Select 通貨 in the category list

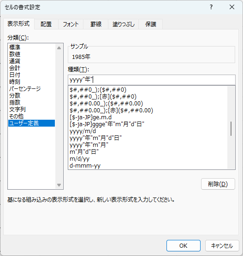click(x=31, y=61)
